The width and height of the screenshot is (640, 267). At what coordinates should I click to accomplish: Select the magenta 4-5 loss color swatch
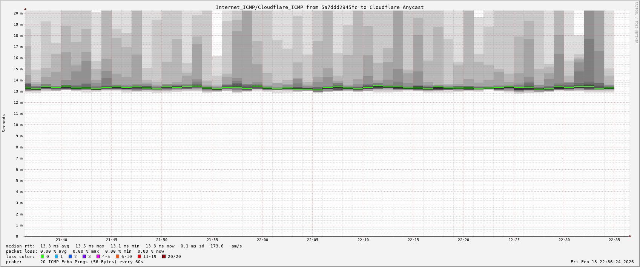[98, 256]
